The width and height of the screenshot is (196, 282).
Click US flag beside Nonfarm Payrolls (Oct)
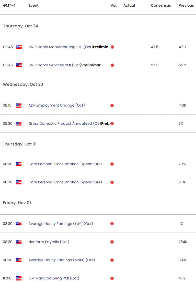[18, 242]
